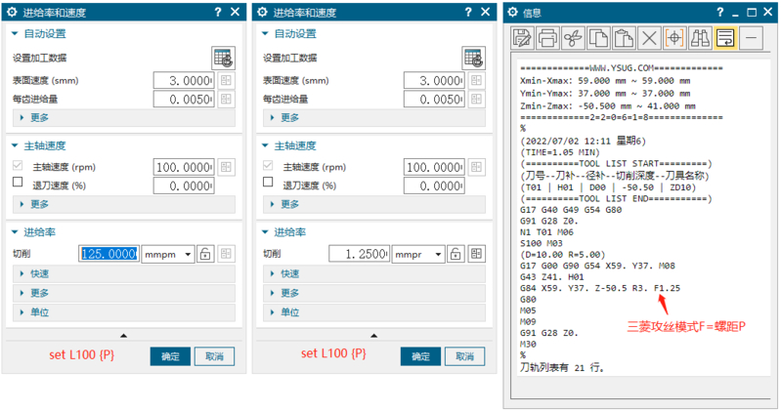Enable 退刀速度 (%) checkbox in mmpm dialog
The image size is (781, 412).
coord(18,183)
